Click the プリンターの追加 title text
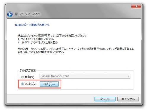148x110 pixels. (30, 14)
